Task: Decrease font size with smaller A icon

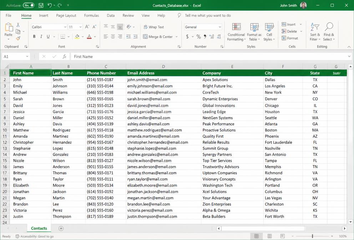Action: [94, 27]
